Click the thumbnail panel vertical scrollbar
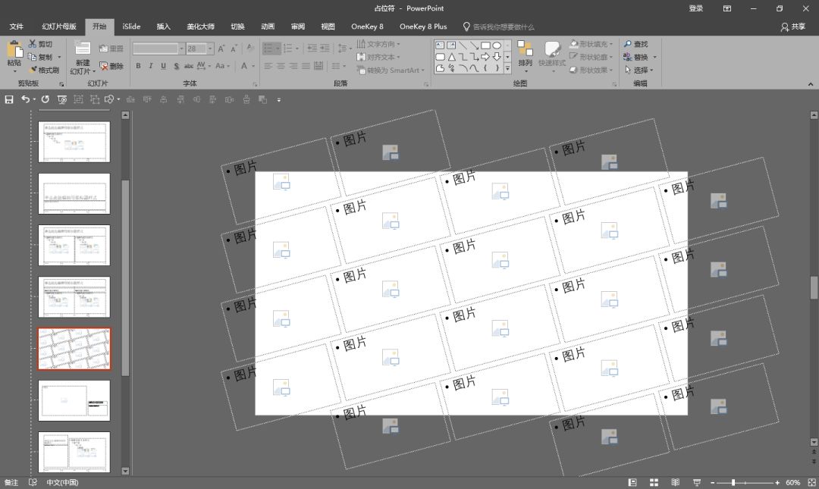819x489 pixels. pyautogui.click(x=125, y=277)
